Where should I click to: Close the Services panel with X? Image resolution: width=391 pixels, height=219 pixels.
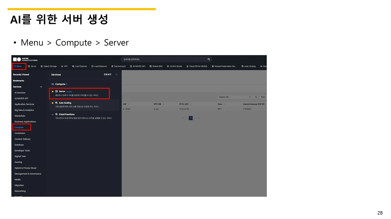[x=116, y=75]
